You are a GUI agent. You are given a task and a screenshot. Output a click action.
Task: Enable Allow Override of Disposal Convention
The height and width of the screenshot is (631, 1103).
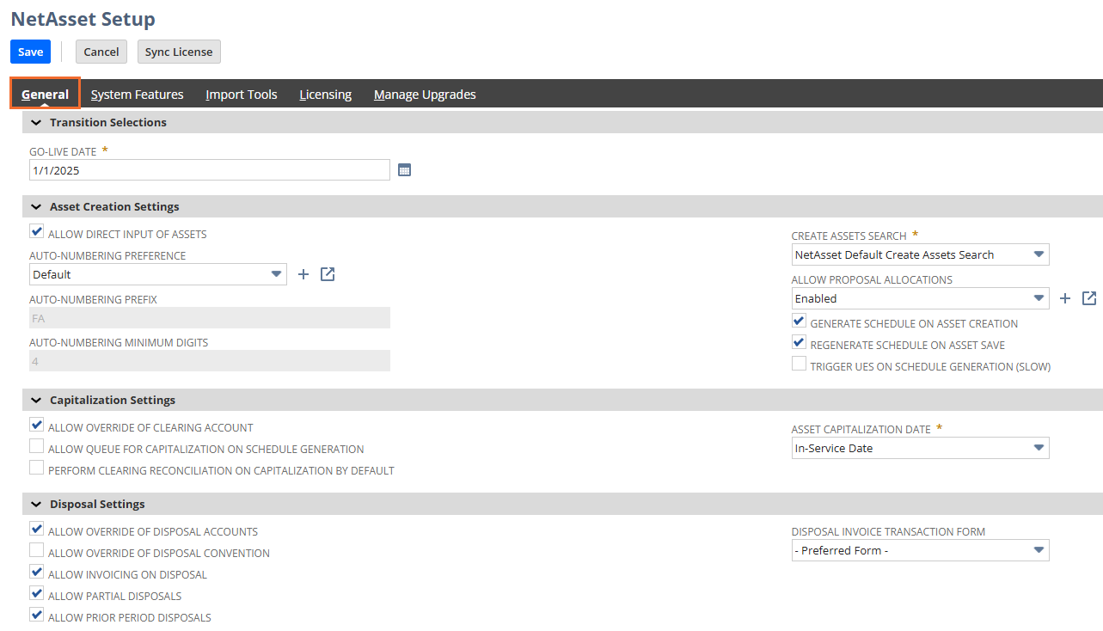pyautogui.click(x=37, y=551)
